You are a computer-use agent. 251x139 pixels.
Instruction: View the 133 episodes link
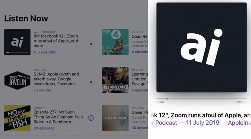[44, 52]
